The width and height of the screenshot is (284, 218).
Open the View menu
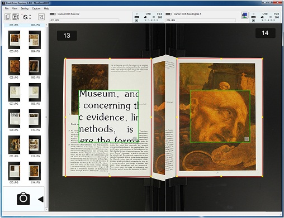tap(15, 8)
